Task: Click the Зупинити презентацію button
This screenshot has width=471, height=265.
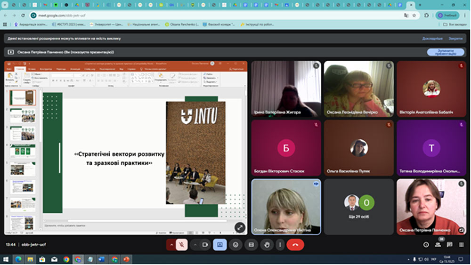Action: click(x=442, y=52)
